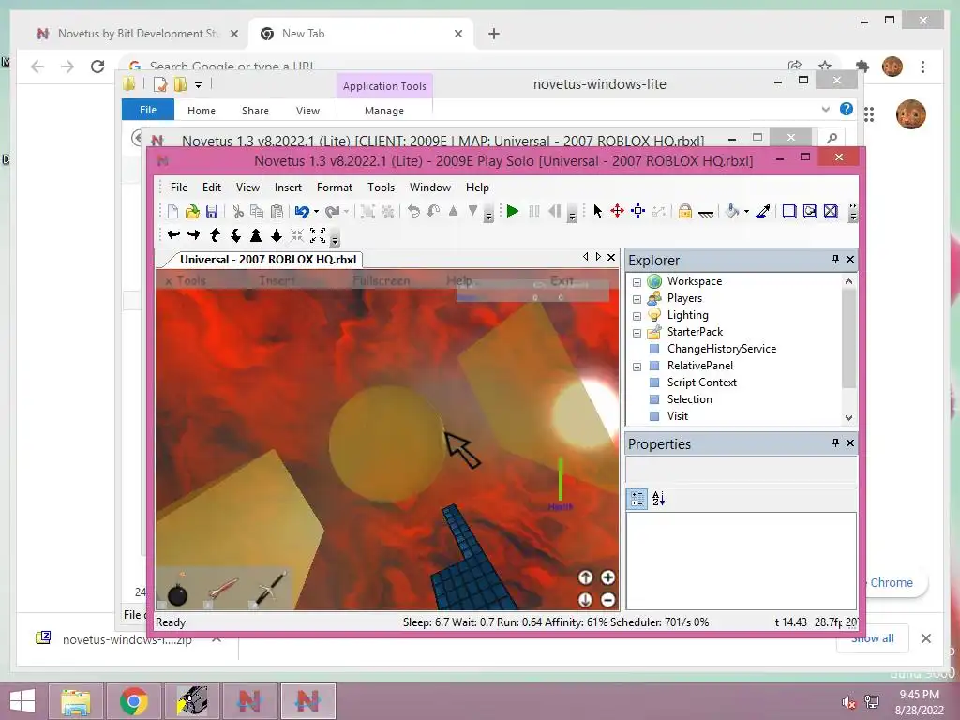Open the Home tab in File Explorer ribbon
Viewport: 960px width, 720px height.
(x=202, y=111)
